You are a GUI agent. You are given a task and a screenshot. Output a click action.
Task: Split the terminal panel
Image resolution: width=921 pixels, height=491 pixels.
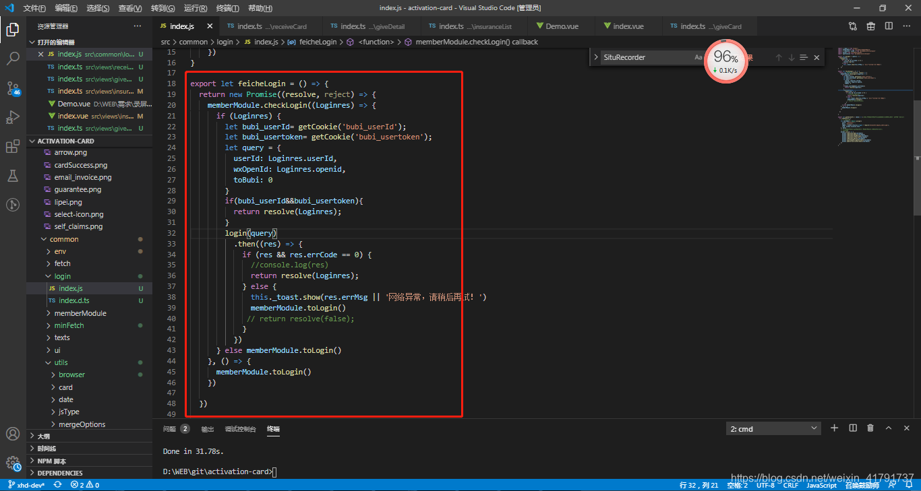(853, 428)
